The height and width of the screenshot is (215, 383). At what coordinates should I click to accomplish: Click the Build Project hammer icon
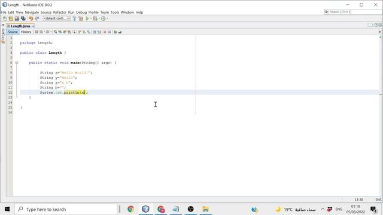click(74, 19)
